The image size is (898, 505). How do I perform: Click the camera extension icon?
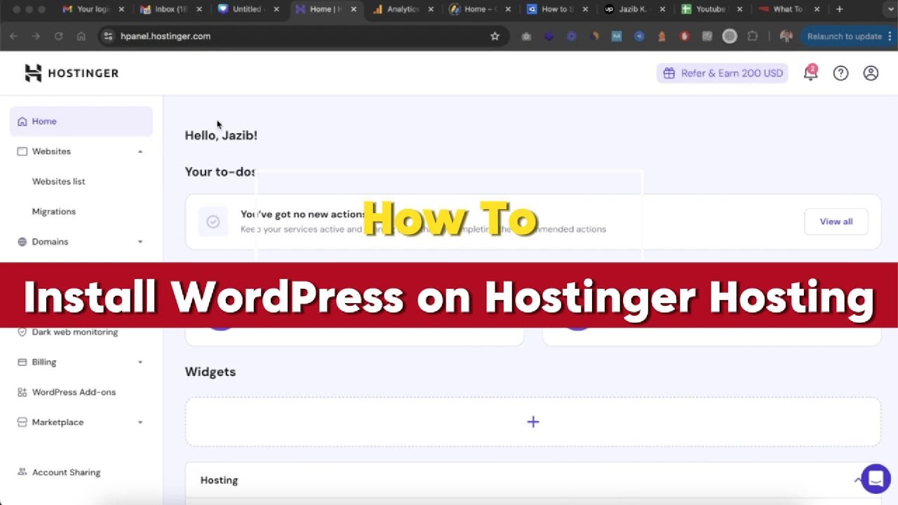(526, 36)
